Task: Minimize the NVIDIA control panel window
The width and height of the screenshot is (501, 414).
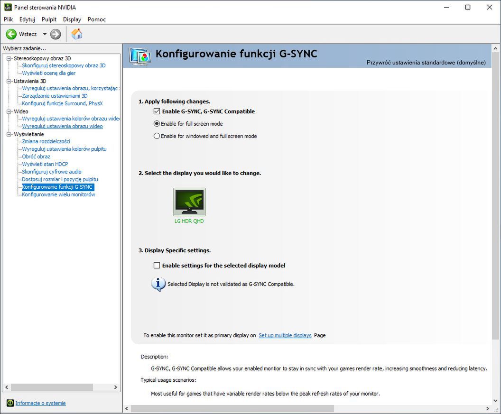Action: pyautogui.click(x=446, y=7)
